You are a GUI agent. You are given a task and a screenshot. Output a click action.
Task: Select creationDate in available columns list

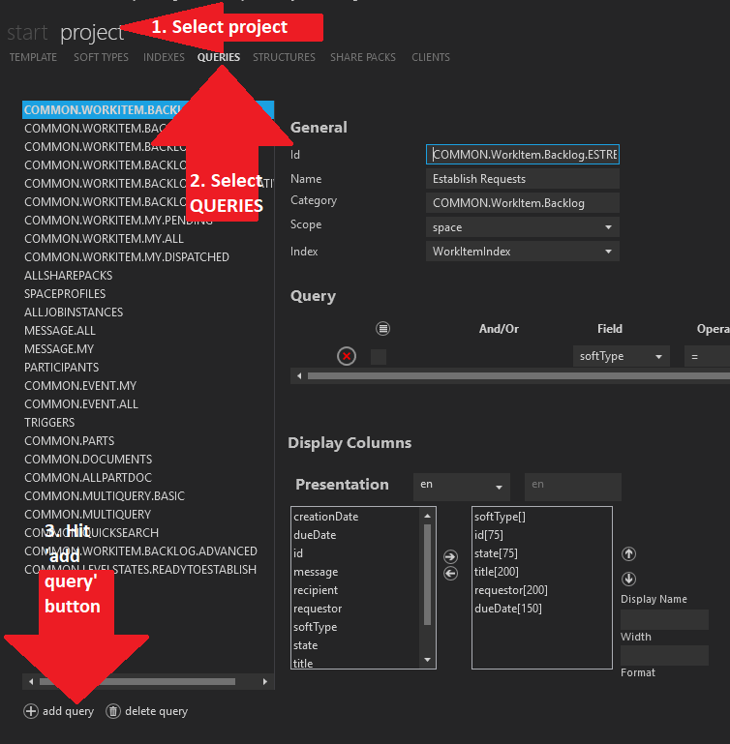point(356,517)
